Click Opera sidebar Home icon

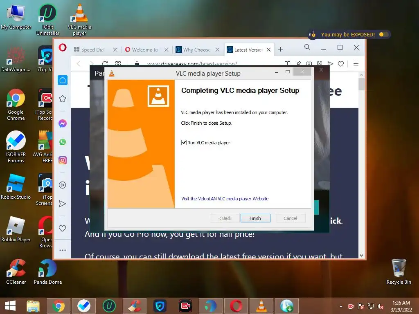coord(63,80)
